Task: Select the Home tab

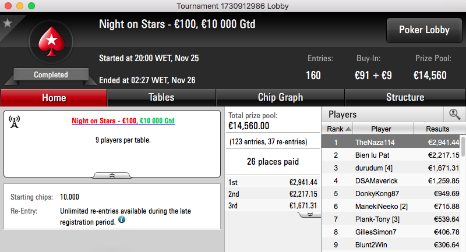Action: click(x=54, y=98)
